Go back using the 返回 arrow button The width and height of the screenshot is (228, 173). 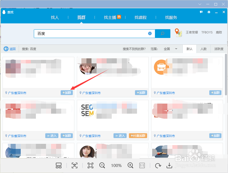tap(10, 49)
